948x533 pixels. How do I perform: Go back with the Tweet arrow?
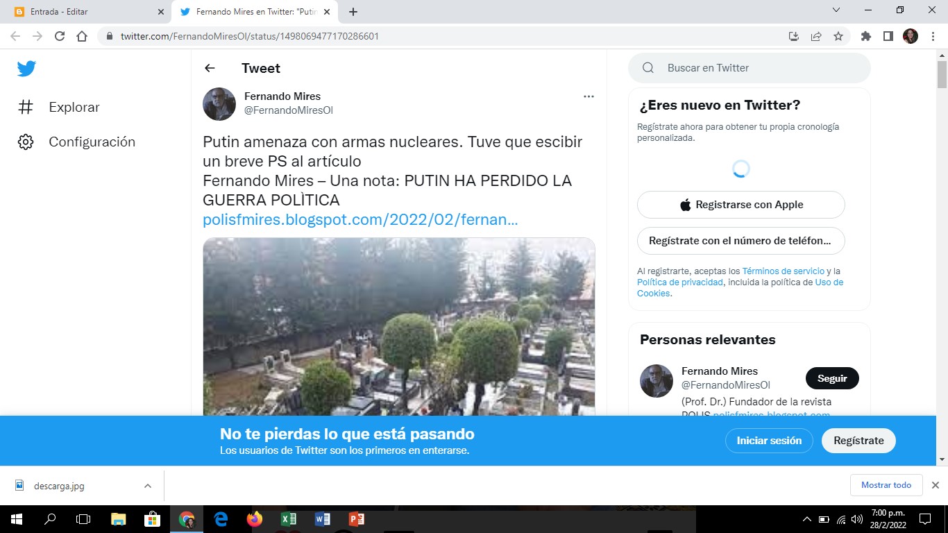210,68
